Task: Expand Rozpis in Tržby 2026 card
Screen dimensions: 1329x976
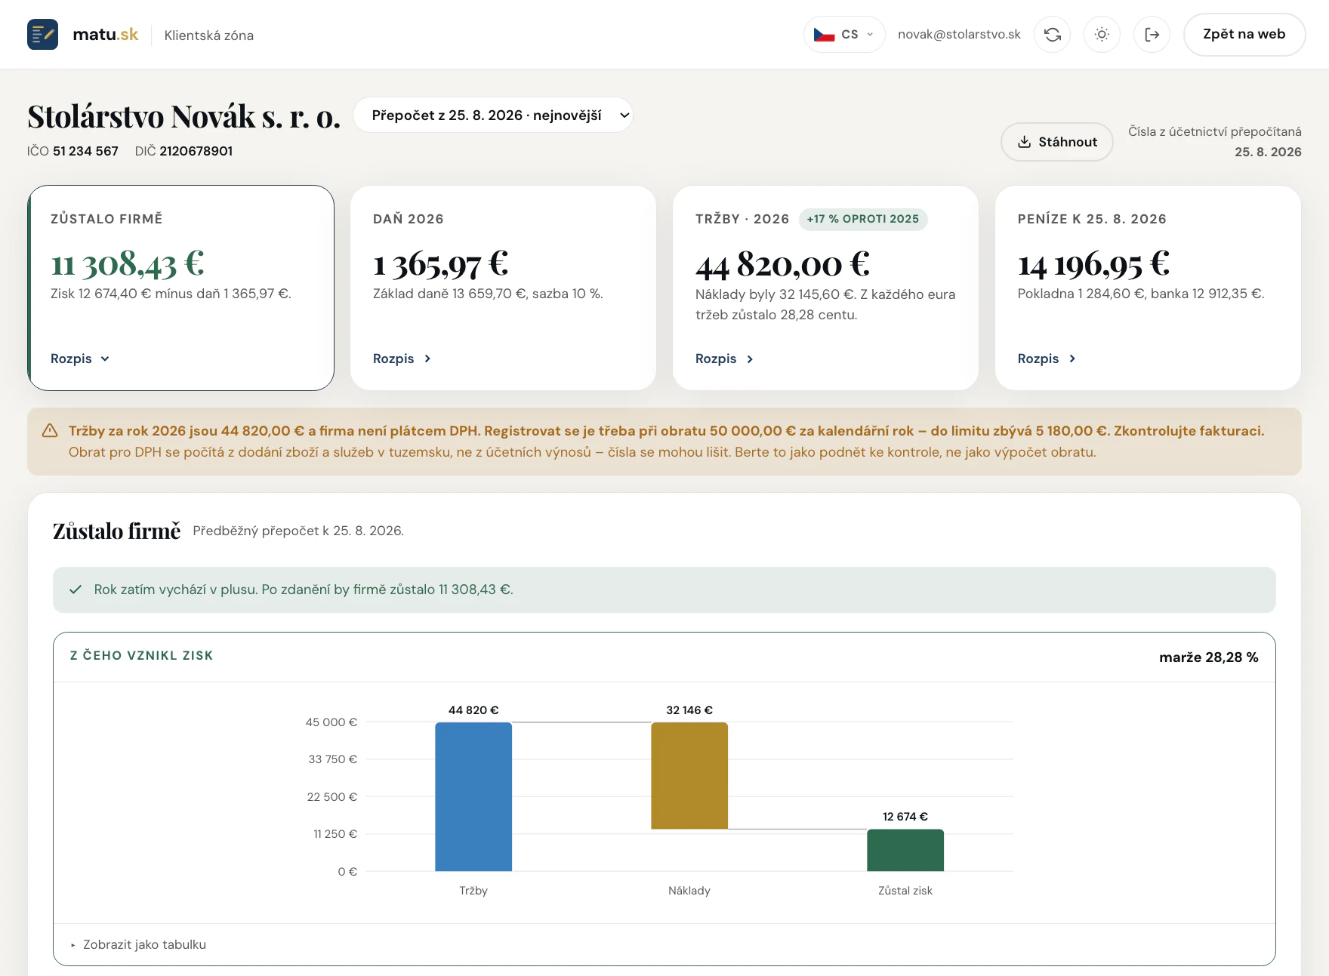Action: coord(725,359)
